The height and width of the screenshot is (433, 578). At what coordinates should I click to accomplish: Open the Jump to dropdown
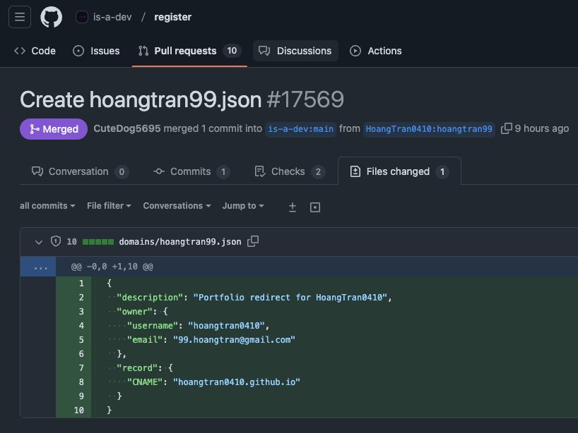tap(243, 206)
